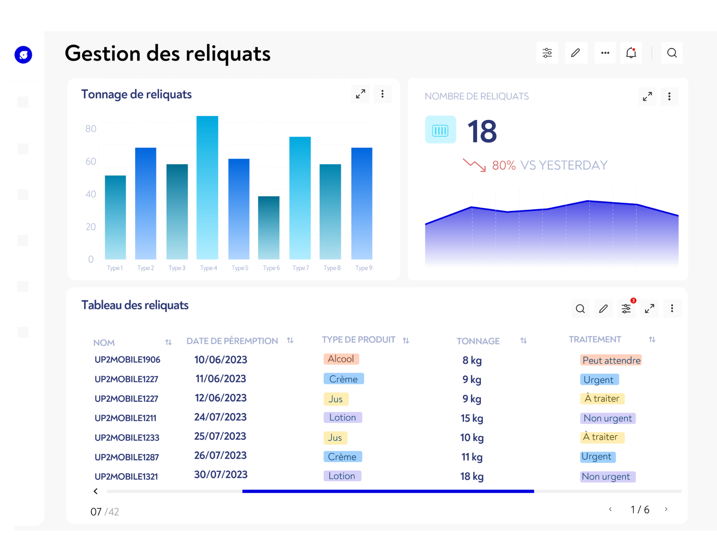717x557 pixels.
Task: Edit the Tableau des reliquats table
Action: coord(603,309)
